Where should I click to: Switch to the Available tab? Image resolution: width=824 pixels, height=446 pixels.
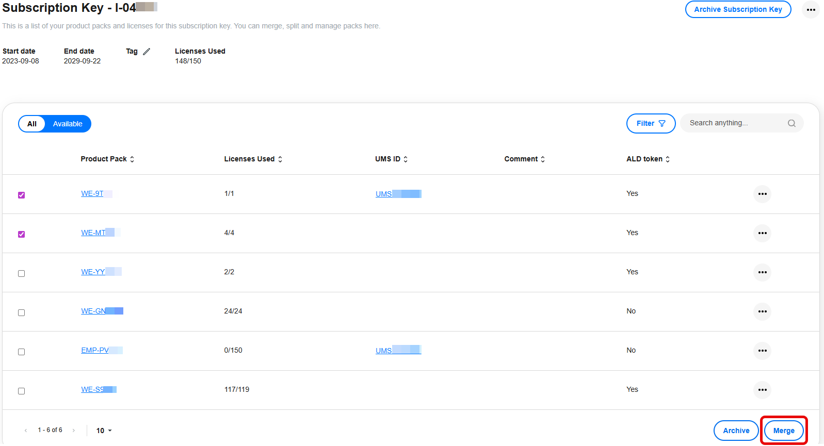[68, 124]
